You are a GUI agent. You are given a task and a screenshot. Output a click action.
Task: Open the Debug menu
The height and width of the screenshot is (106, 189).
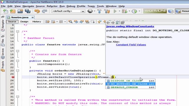(71, 6)
